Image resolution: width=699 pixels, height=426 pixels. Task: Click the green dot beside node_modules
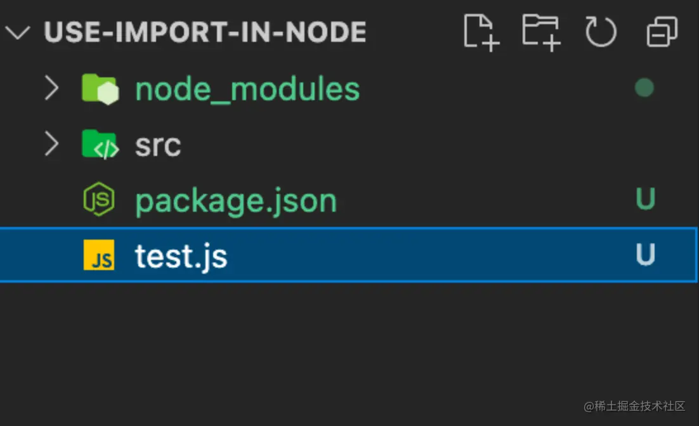tap(644, 88)
